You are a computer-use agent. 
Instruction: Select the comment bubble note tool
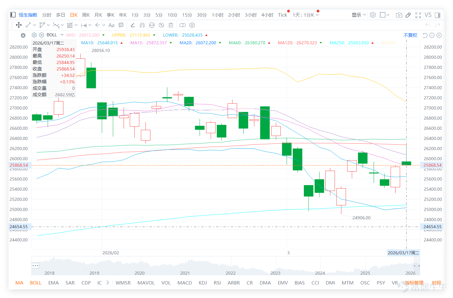point(121,25)
